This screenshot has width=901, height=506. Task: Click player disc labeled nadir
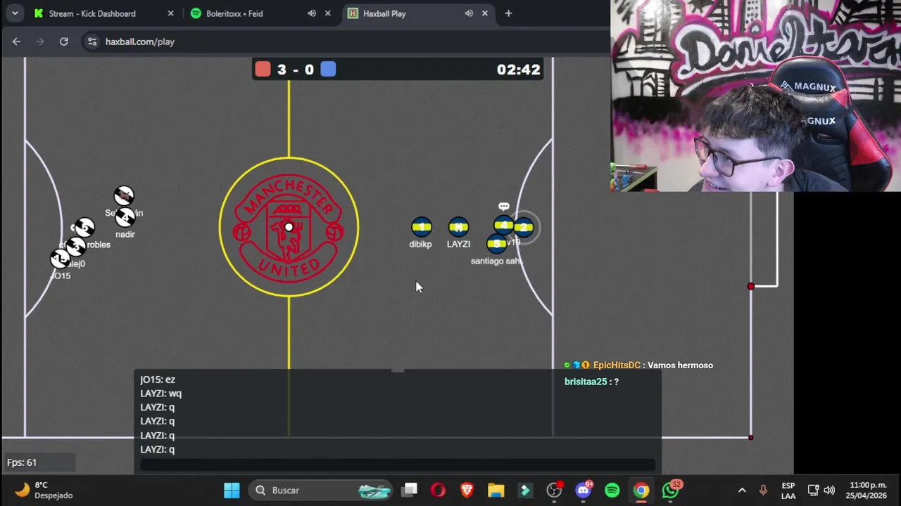125,217
